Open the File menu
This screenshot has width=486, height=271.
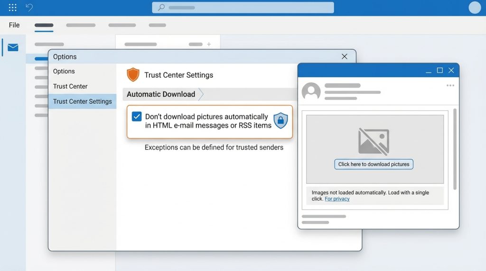14,25
